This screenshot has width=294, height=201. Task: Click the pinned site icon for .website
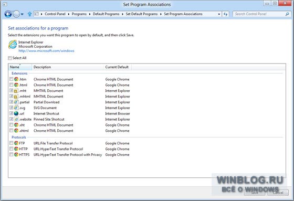16,119
